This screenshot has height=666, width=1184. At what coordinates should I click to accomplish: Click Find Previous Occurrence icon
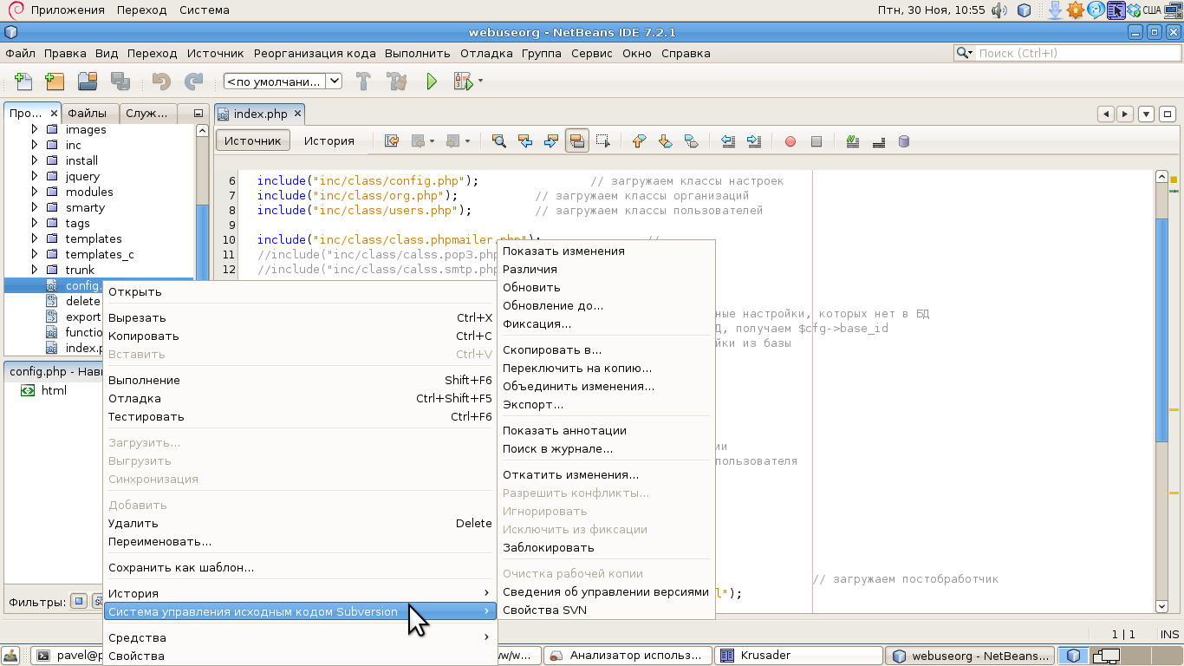[524, 141]
